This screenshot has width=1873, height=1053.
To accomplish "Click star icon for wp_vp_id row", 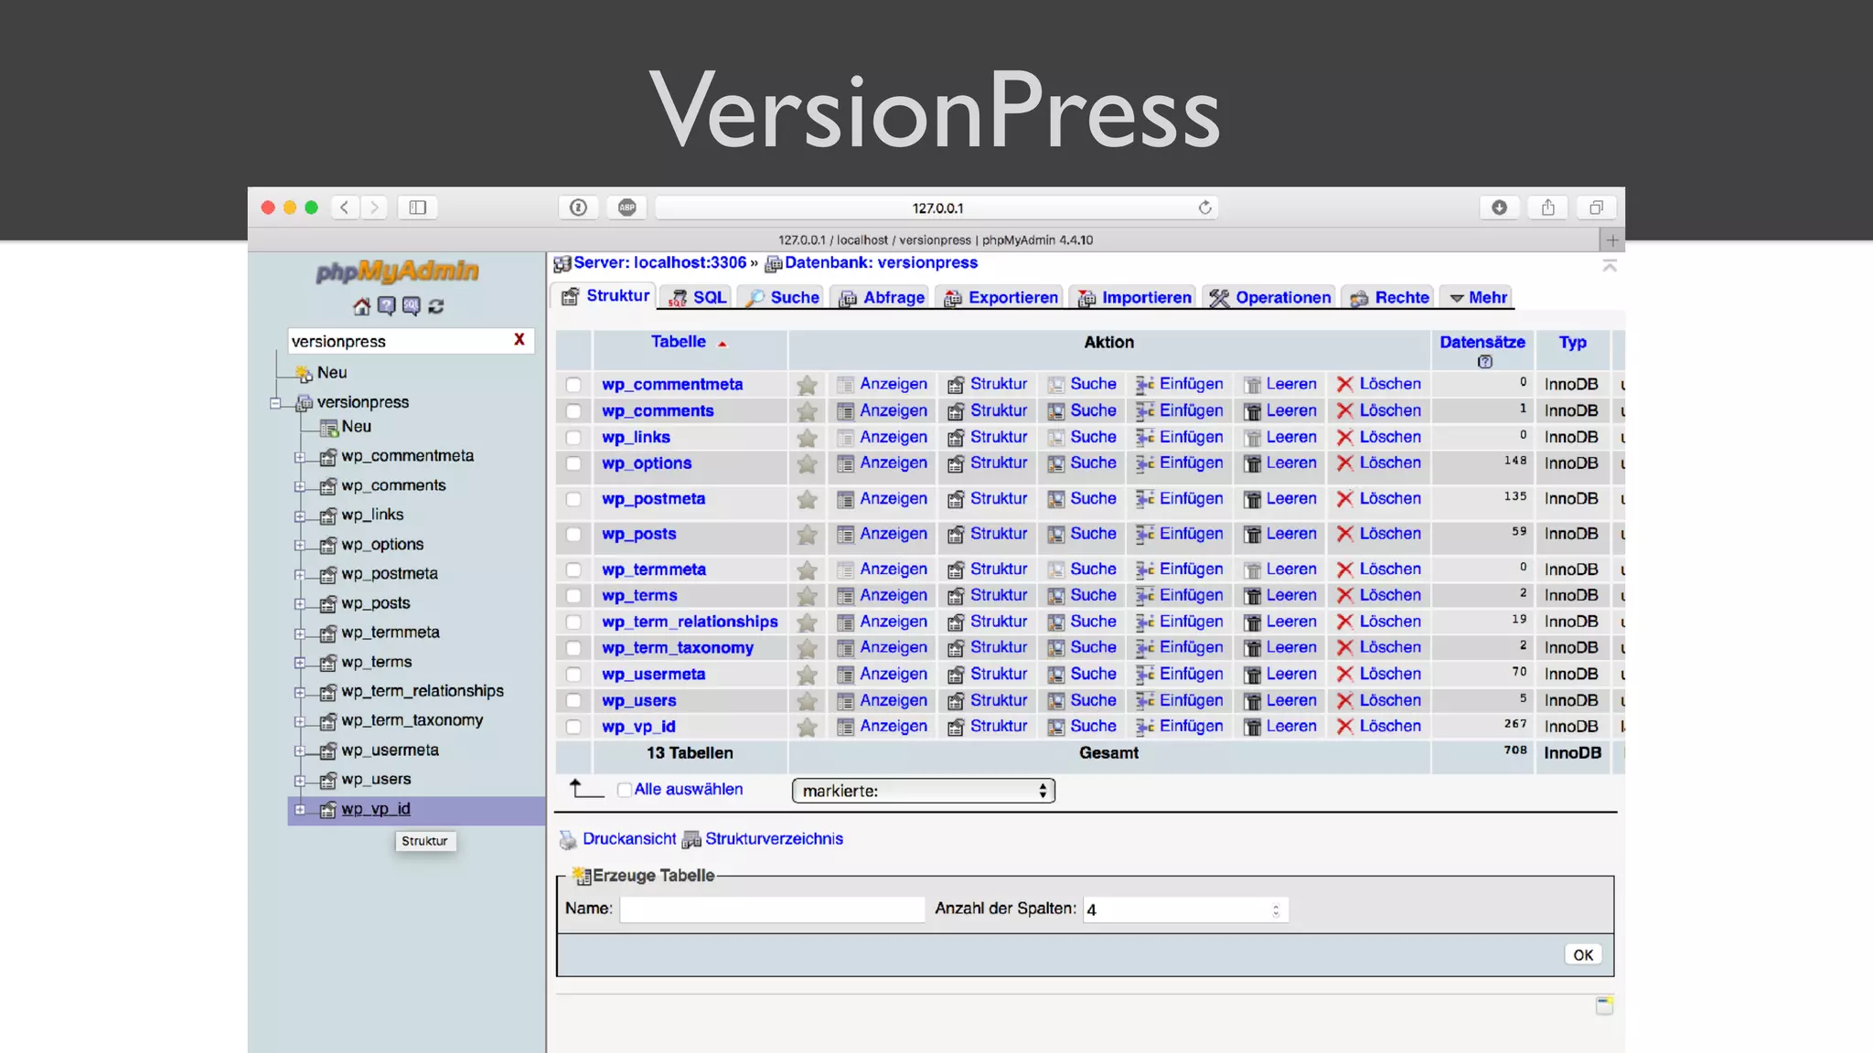I will (x=807, y=728).
